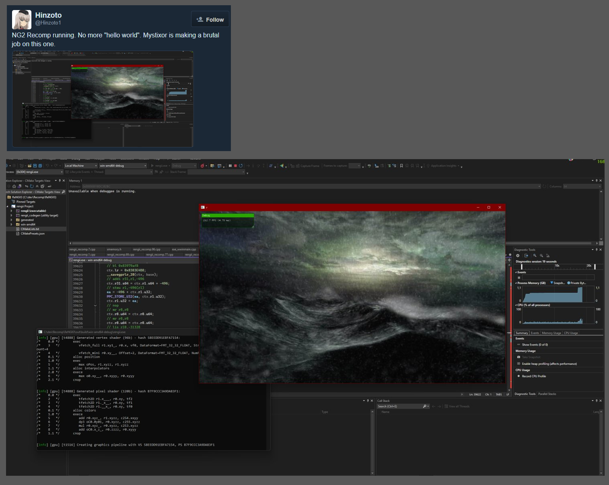Click the Follow button on tweet
Screen dimensions: 609x485
(x=210, y=19)
